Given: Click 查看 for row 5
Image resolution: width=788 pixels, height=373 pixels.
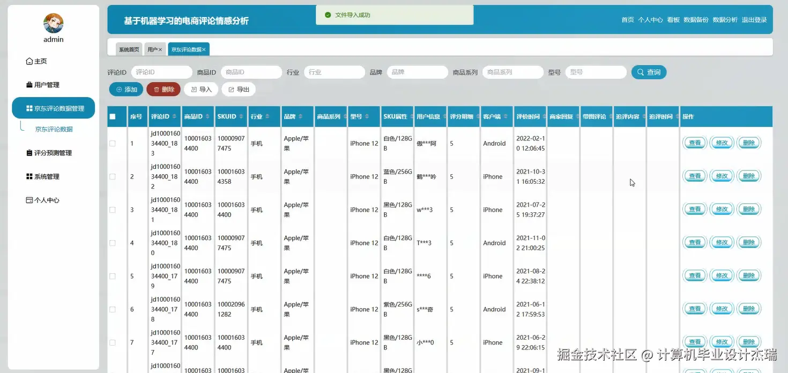Looking at the screenshot, I should [695, 276].
